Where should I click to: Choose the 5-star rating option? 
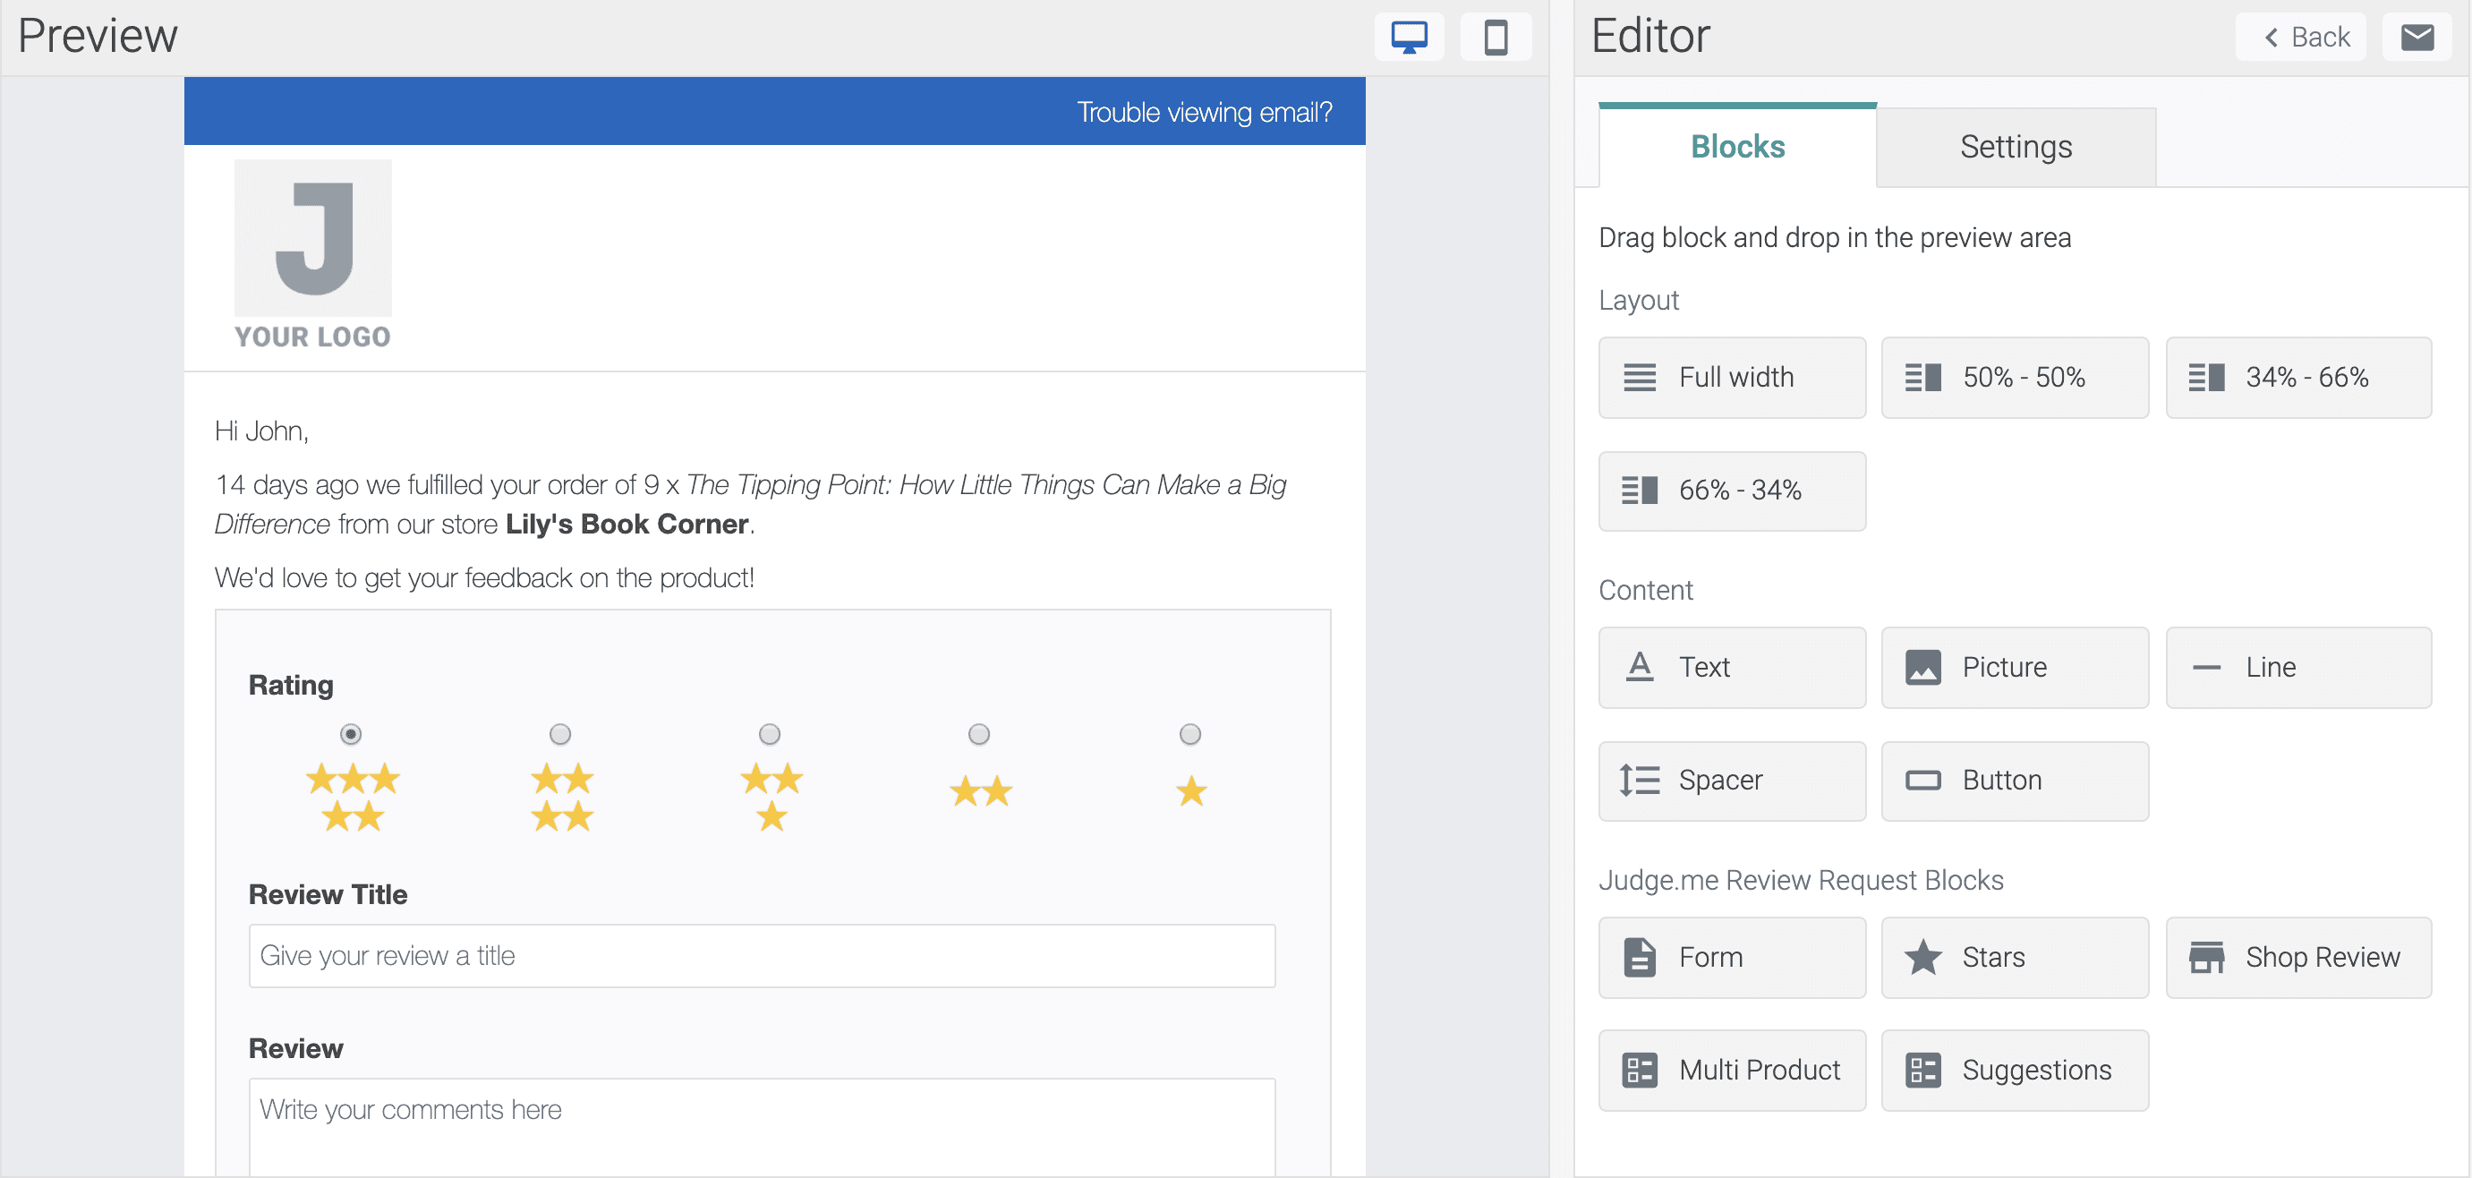351,733
